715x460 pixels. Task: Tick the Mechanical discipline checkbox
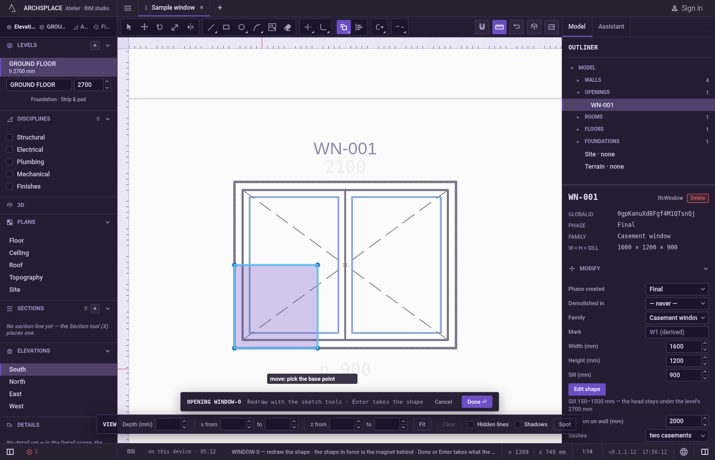tap(9, 174)
